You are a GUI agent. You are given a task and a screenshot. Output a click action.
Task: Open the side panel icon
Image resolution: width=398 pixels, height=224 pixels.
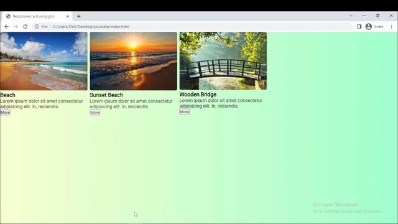[x=359, y=26]
